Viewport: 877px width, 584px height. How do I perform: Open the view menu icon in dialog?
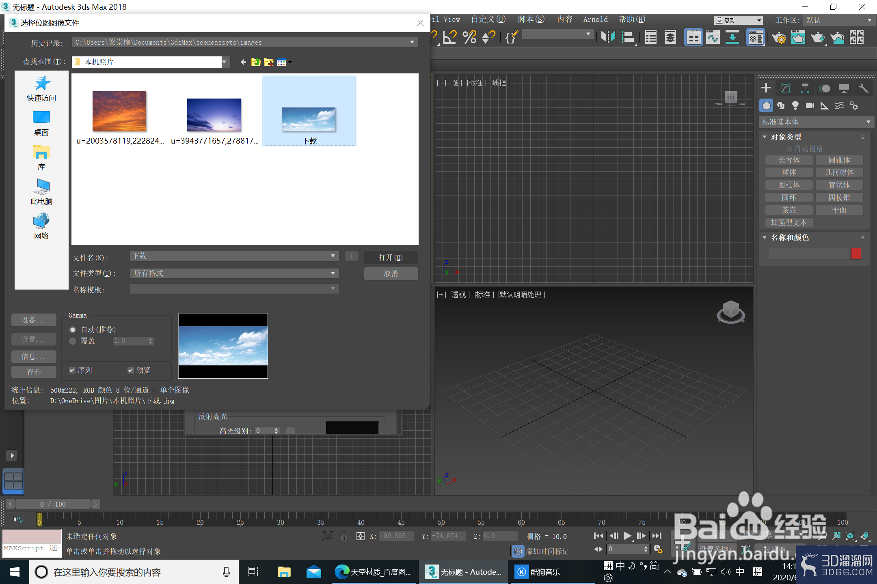[x=283, y=62]
